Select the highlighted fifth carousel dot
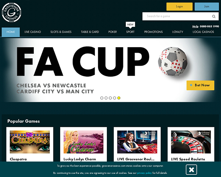 [119, 98]
